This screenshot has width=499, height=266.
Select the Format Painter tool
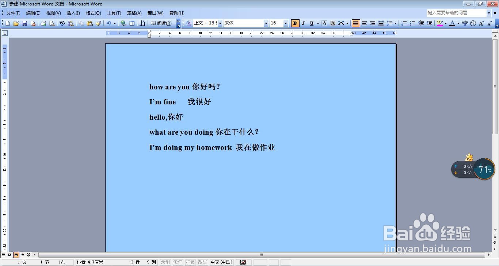99,23
